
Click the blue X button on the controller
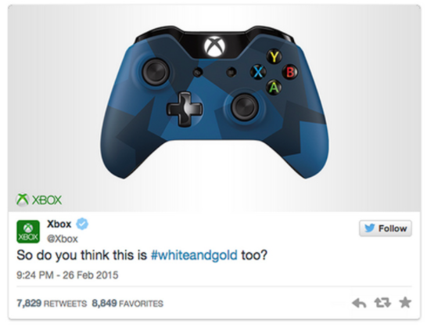(x=258, y=72)
